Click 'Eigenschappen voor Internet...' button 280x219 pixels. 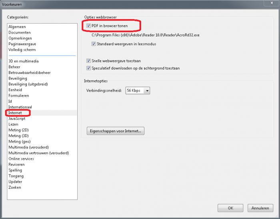[116, 131]
